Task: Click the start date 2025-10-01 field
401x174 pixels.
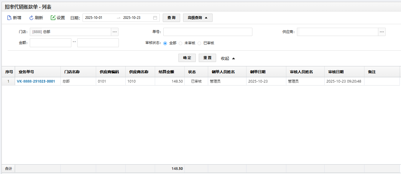Action: coord(99,18)
